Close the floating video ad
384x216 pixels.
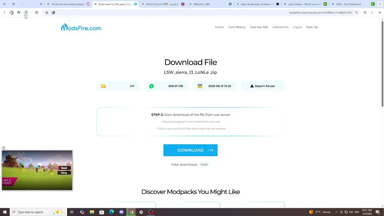tap(4, 148)
